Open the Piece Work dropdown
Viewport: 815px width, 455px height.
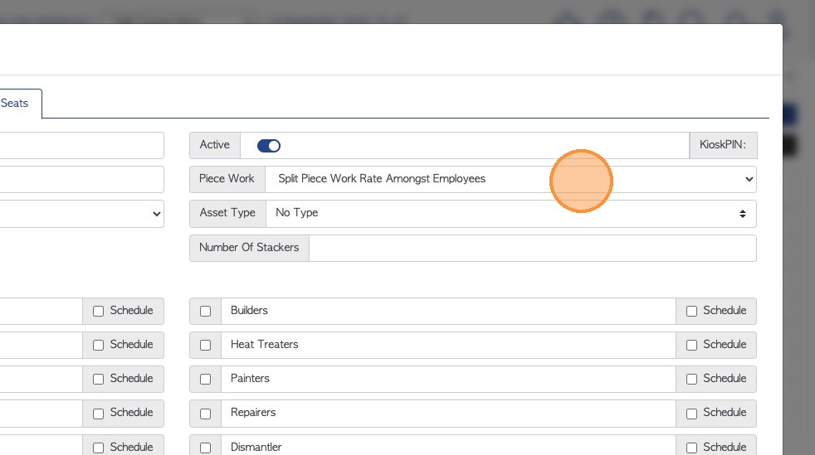pyautogui.click(x=510, y=179)
